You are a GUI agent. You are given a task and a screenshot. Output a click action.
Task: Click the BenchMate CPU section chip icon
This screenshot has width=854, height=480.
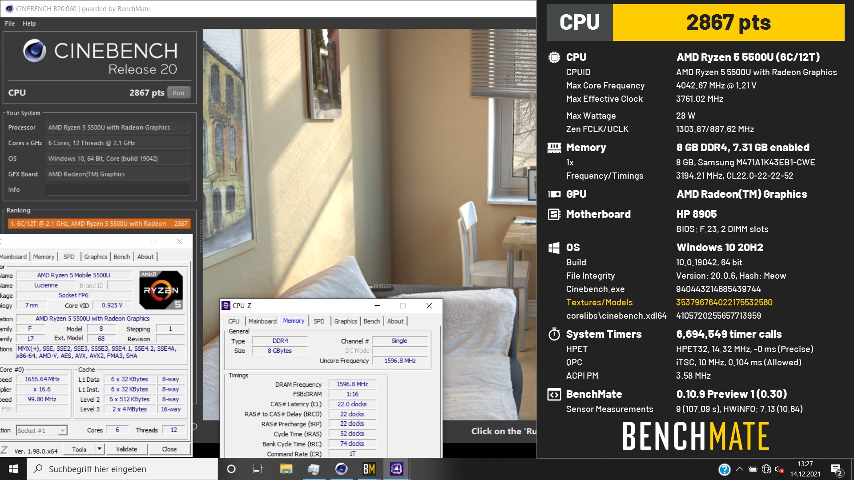[554, 57]
